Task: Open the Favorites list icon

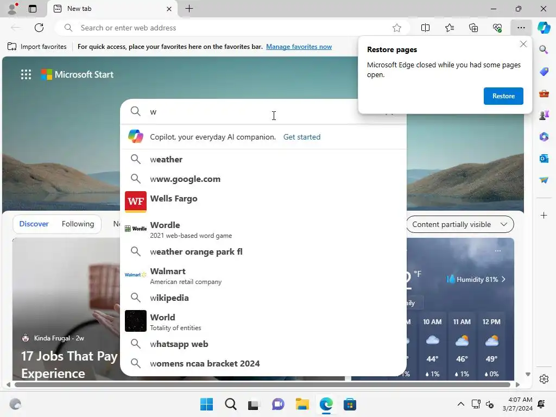Action: point(449,28)
